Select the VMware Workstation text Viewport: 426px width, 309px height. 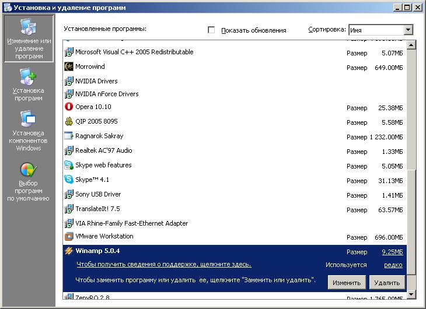[x=104, y=236]
